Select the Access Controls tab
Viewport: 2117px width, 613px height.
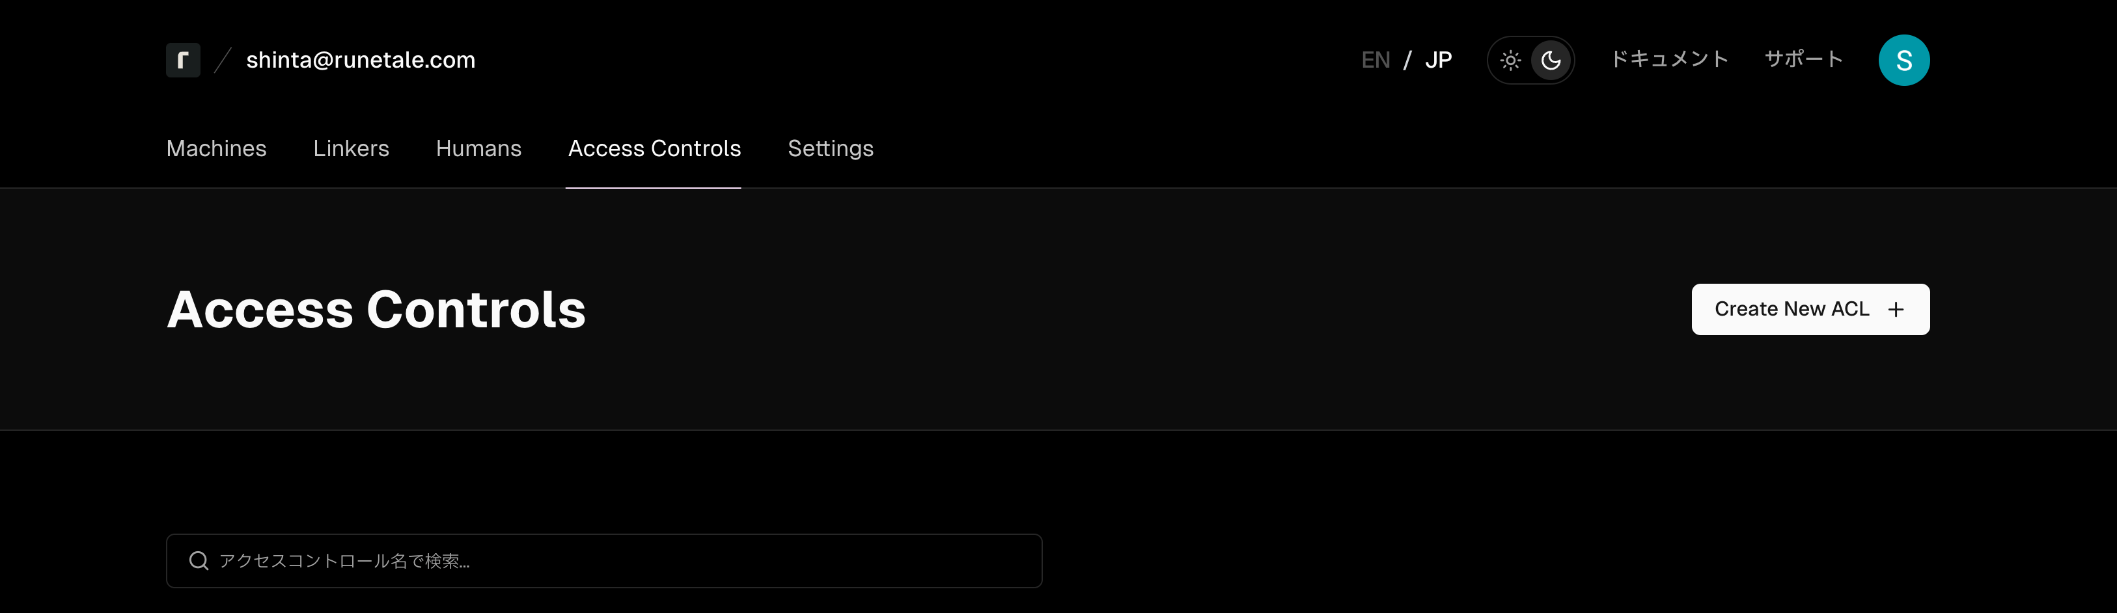pos(654,148)
